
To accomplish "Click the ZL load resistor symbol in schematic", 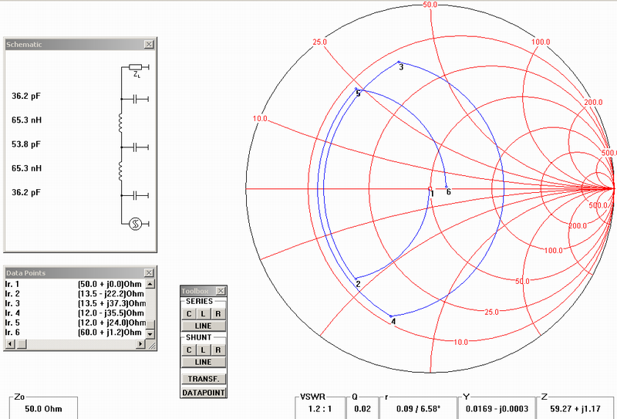I will pyautogui.click(x=136, y=67).
